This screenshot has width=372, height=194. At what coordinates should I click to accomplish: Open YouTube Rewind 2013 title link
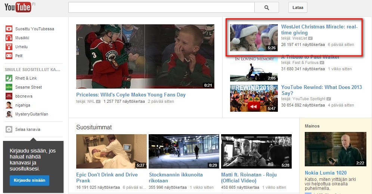[x=322, y=90]
